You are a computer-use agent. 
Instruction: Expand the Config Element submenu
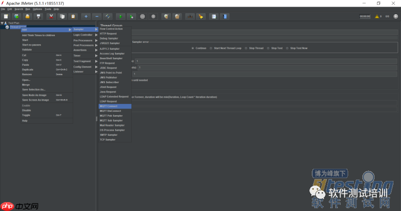pyautogui.click(x=84, y=67)
